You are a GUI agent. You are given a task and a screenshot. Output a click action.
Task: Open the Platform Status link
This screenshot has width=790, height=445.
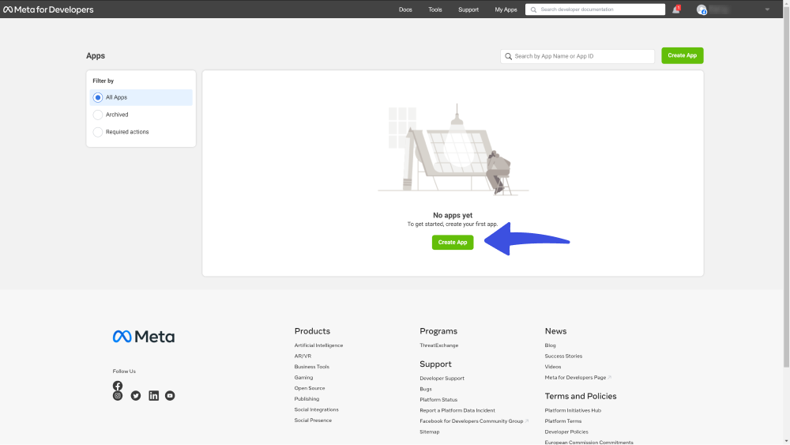(x=438, y=400)
